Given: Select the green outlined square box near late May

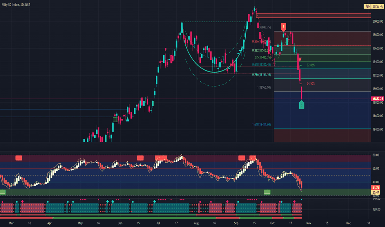Looking at the screenshot, I should (x=115, y=120).
